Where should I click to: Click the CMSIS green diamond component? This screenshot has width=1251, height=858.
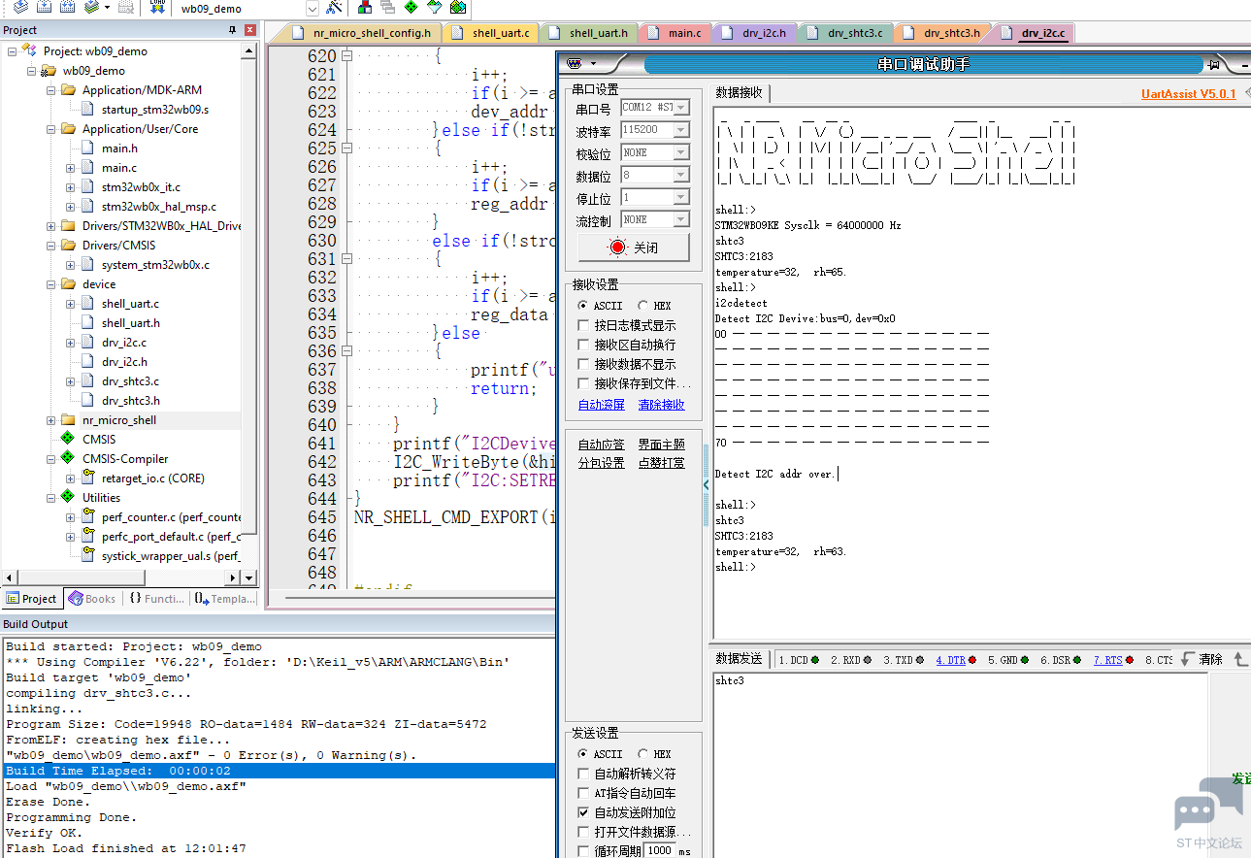[x=67, y=439]
